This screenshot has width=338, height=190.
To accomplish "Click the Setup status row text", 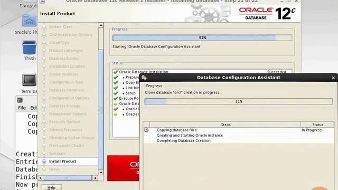I will tap(130, 93).
